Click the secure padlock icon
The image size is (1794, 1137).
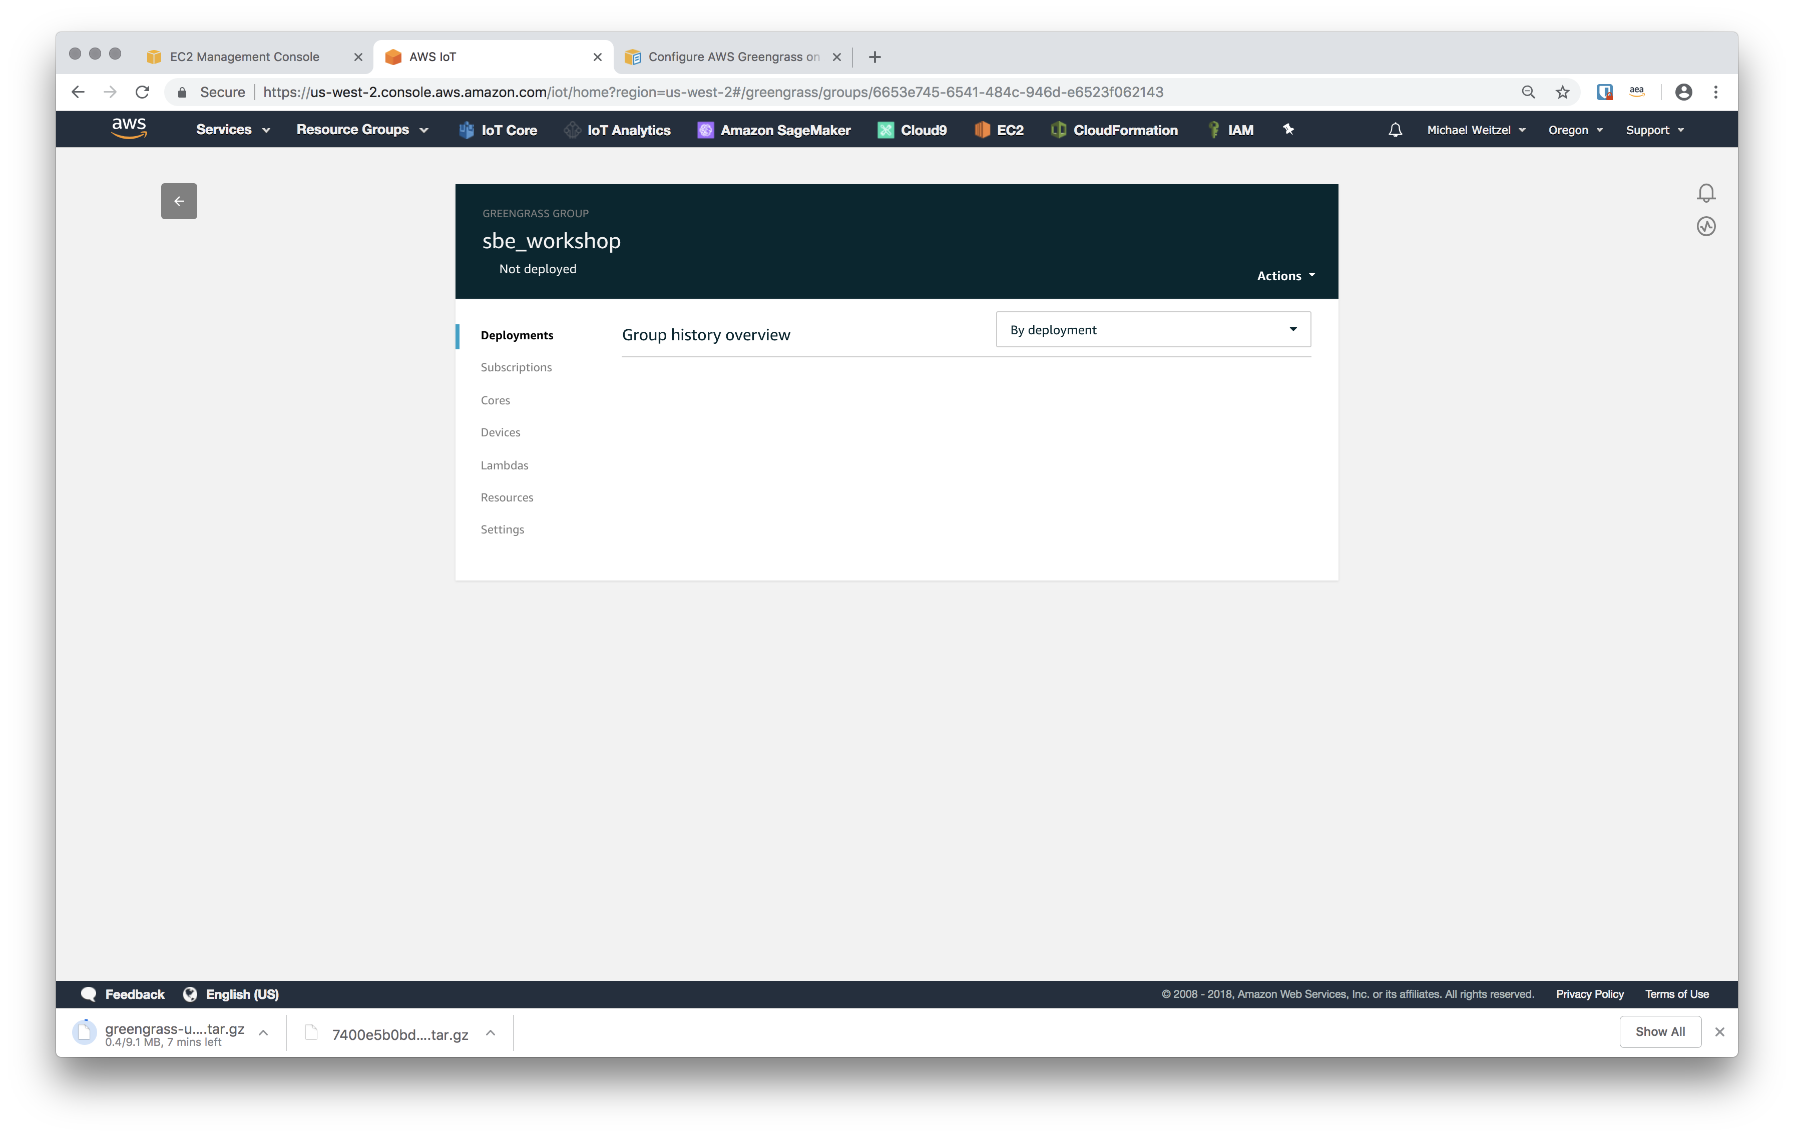tap(182, 93)
